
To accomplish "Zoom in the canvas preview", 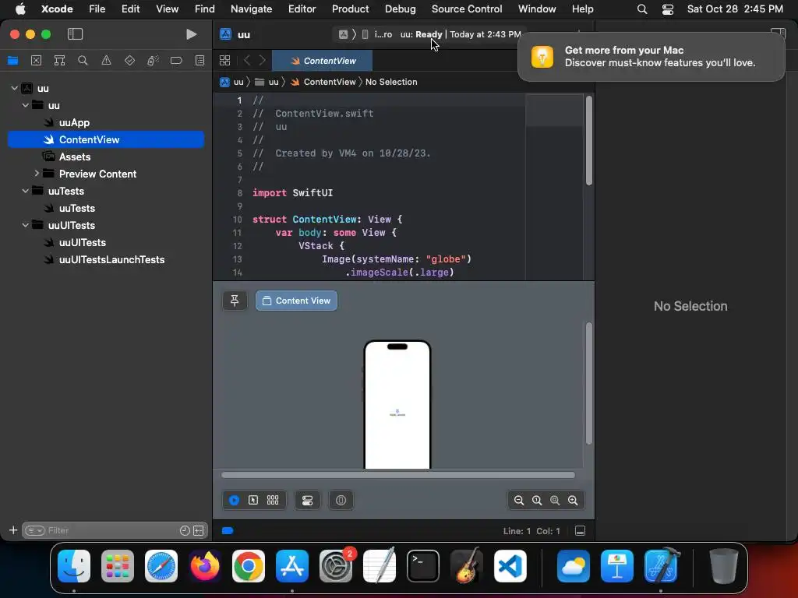I will tap(573, 501).
